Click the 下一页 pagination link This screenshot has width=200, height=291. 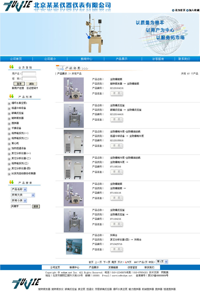[x=106, y=262]
